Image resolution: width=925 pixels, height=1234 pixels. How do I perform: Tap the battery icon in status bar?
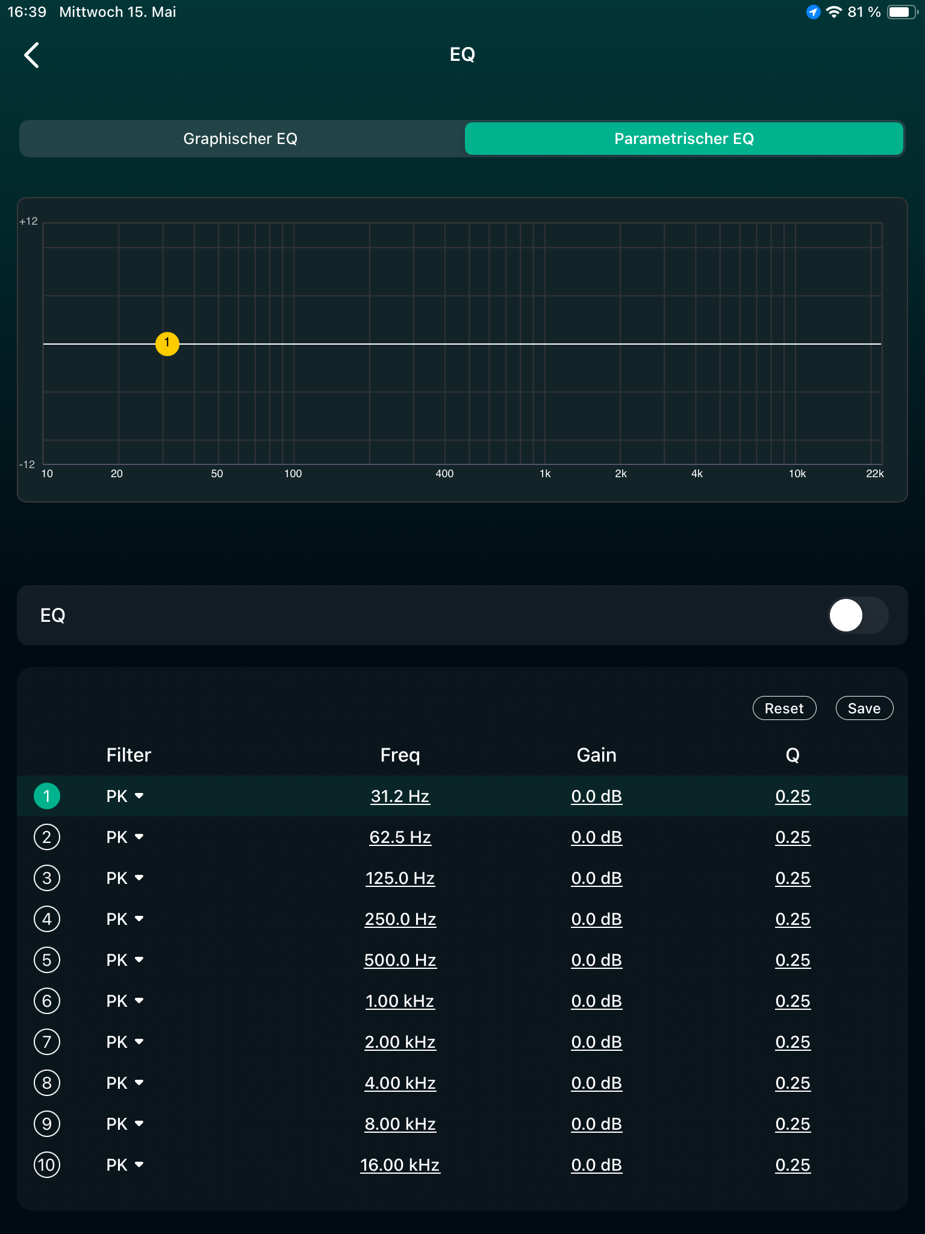coord(902,12)
